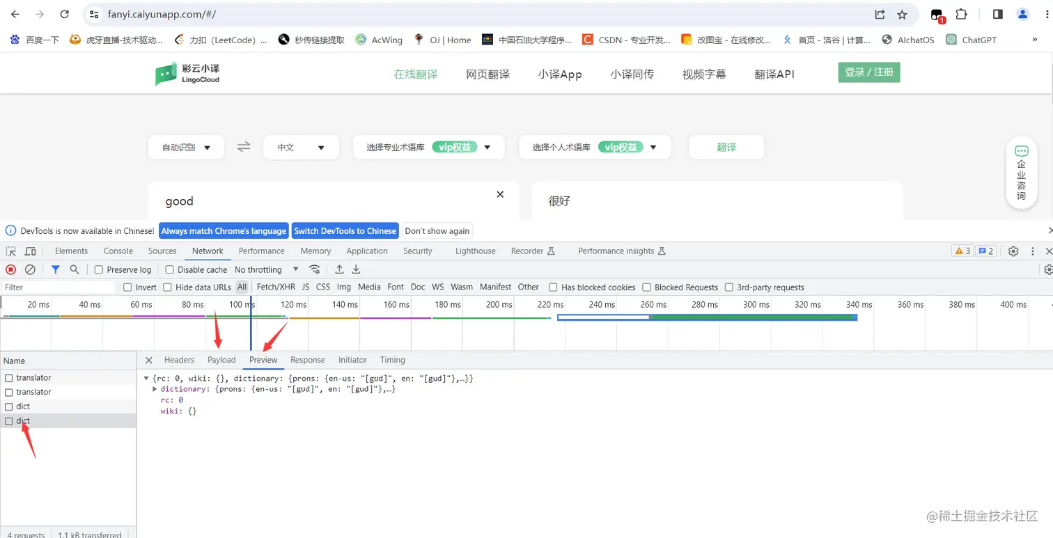Open the 自动识别 source language dropdown

point(186,148)
